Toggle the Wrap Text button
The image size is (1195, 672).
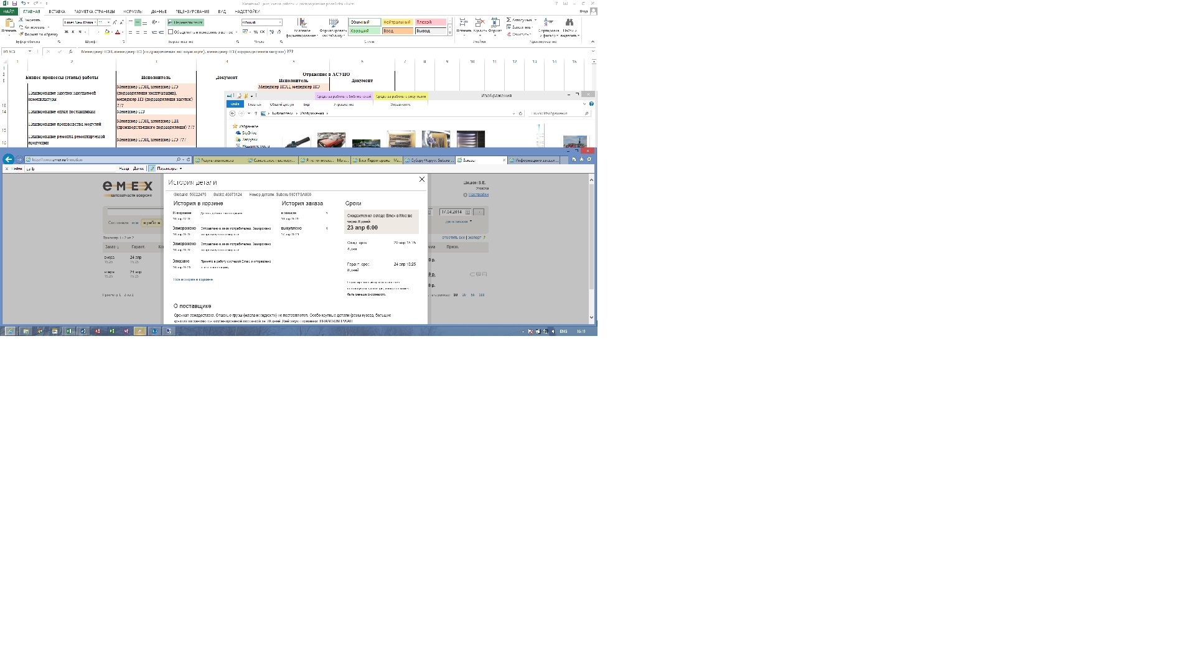(185, 22)
